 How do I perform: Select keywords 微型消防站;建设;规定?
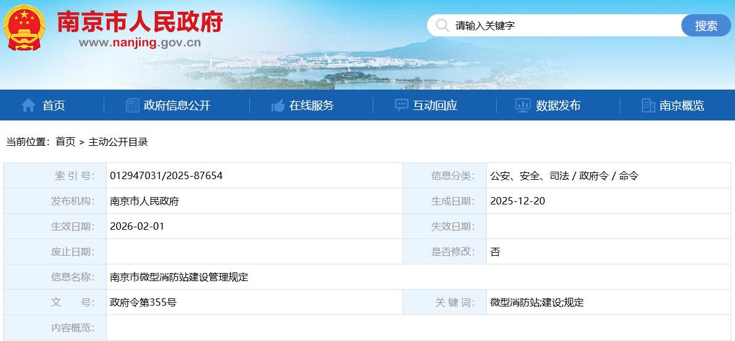click(537, 302)
